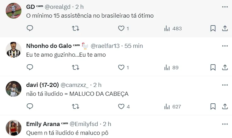Reply to GD's tweet about 15 assistência
Screen dimensions: 232x138
point(30,28)
